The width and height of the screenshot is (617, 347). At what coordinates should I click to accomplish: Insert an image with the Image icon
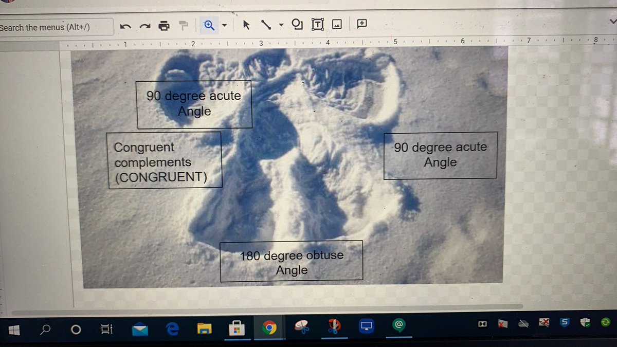coord(337,24)
